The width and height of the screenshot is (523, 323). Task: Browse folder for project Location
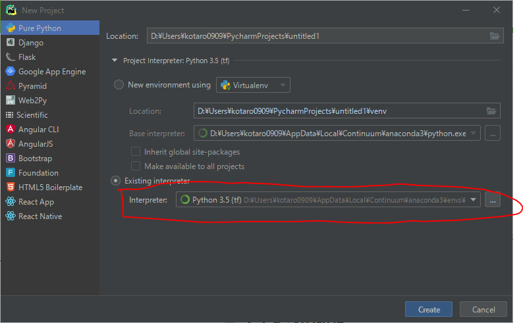tap(494, 36)
